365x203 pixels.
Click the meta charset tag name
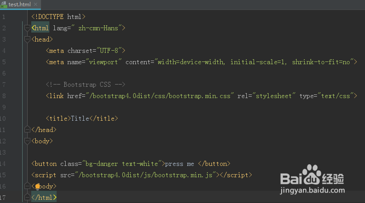[56, 51]
